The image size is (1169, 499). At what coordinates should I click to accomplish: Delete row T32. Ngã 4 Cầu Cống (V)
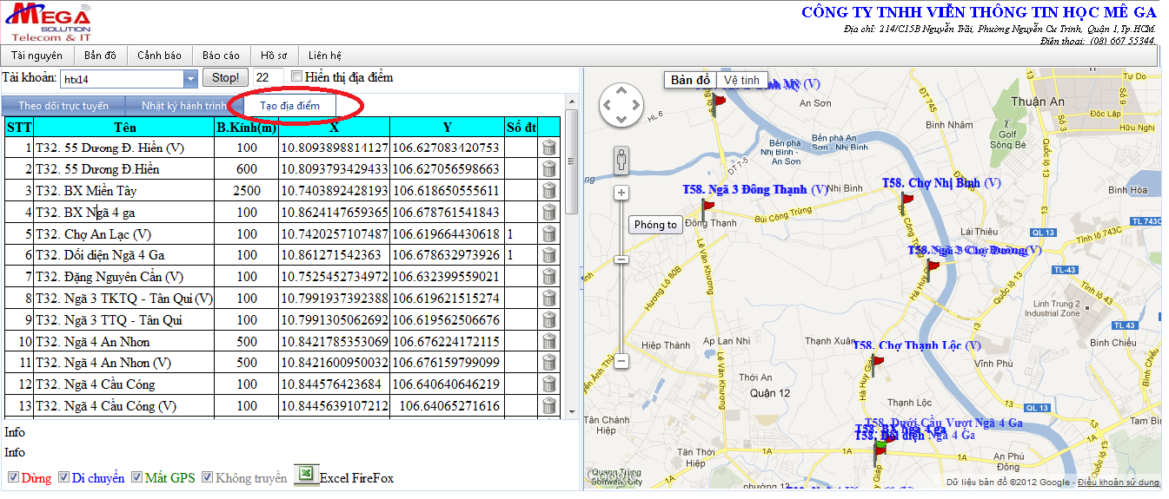(x=549, y=406)
